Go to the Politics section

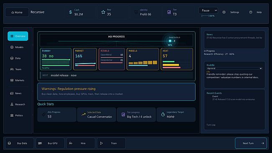pos(18,115)
